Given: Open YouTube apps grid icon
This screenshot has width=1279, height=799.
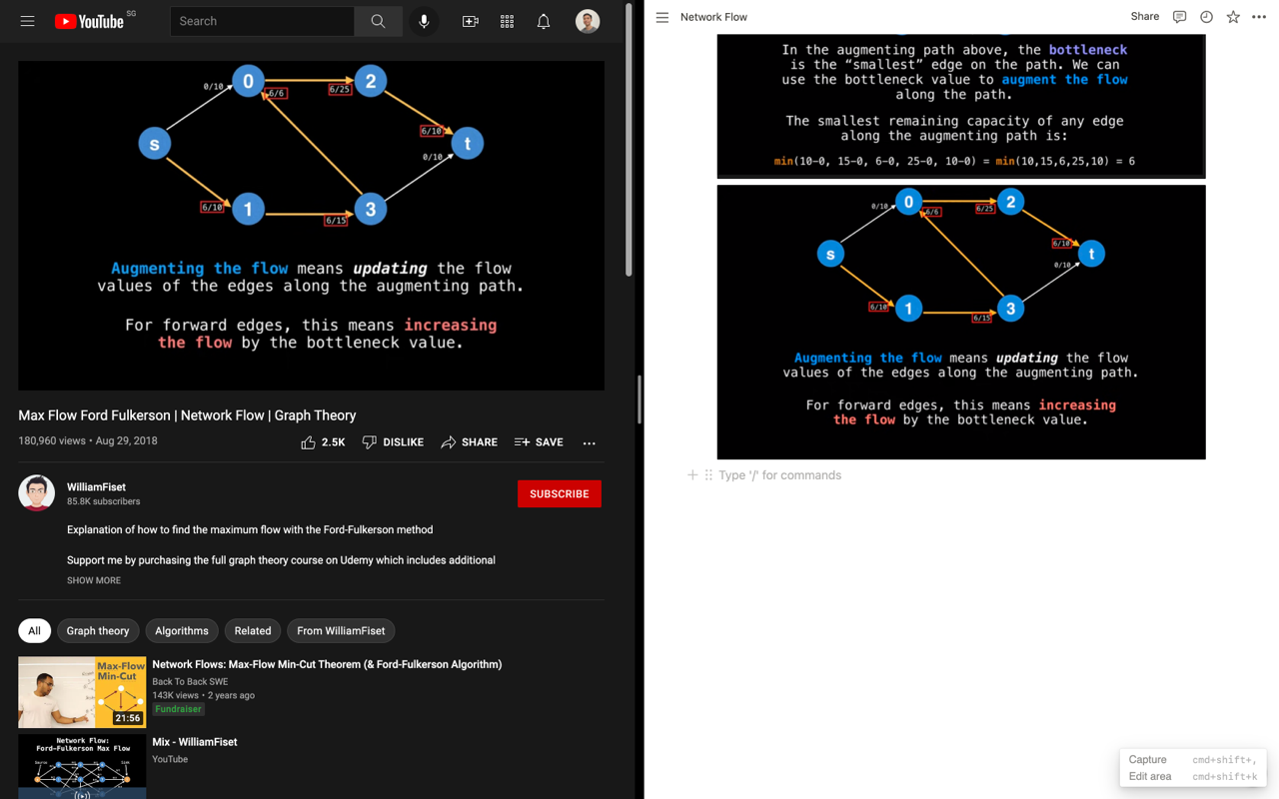Looking at the screenshot, I should pyautogui.click(x=507, y=21).
